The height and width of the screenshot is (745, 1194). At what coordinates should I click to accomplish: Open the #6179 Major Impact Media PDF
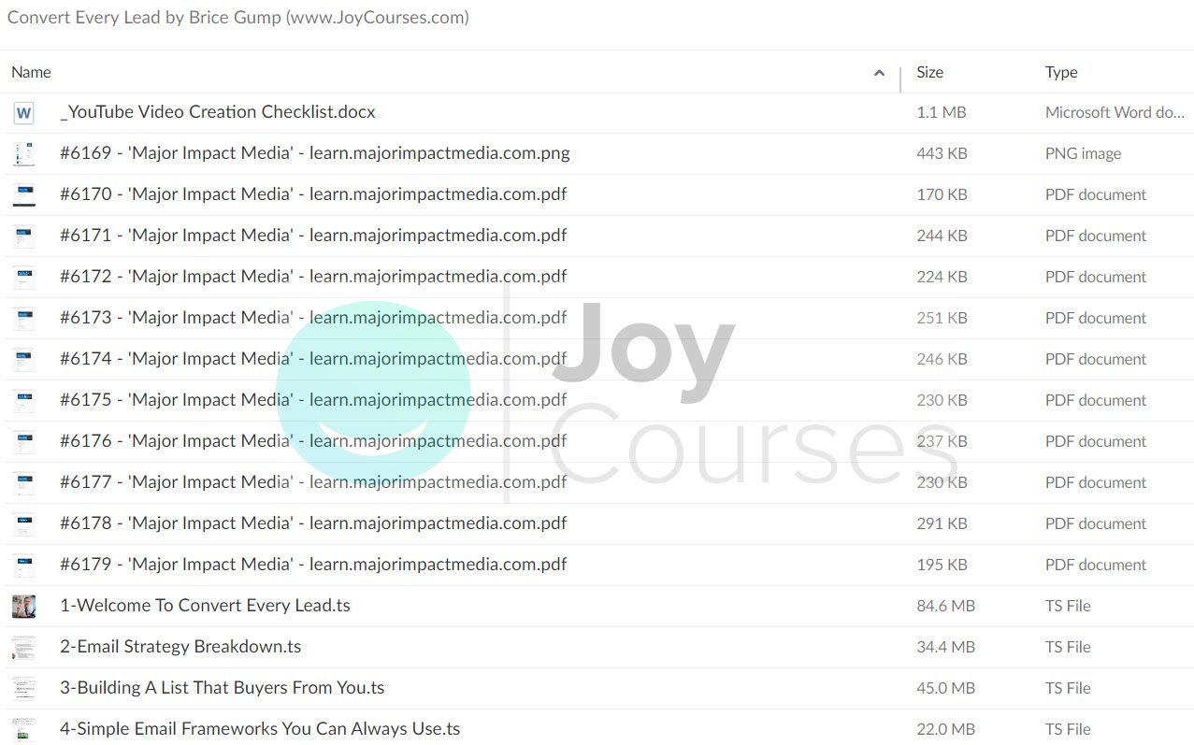[x=313, y=565]
